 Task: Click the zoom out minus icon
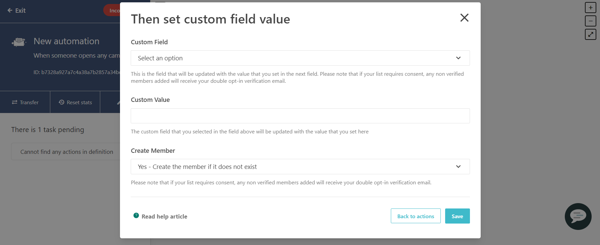click(591, 21)
